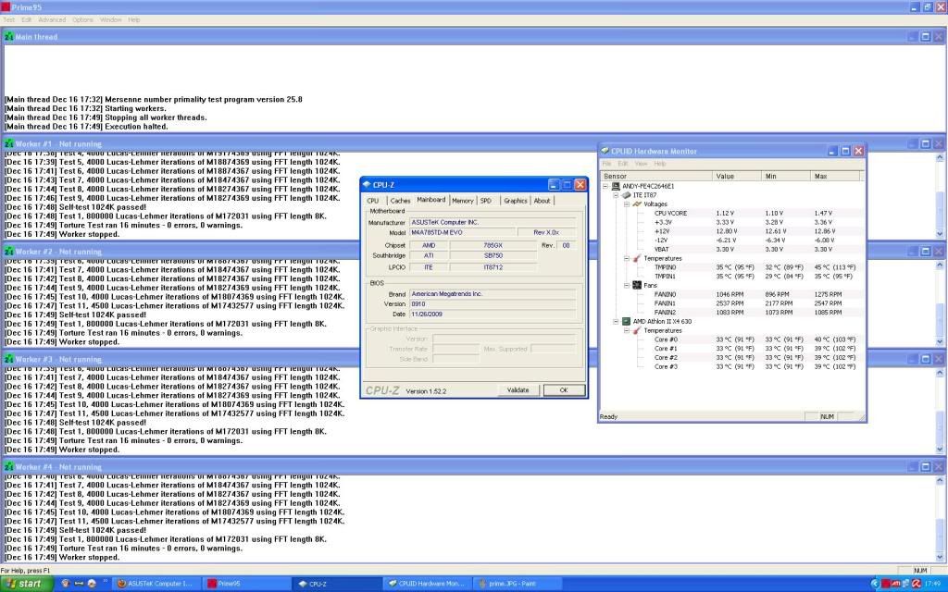
Task: Click the Model field showing M4A785TD-M EVO
Action: (x=463, y=232)
